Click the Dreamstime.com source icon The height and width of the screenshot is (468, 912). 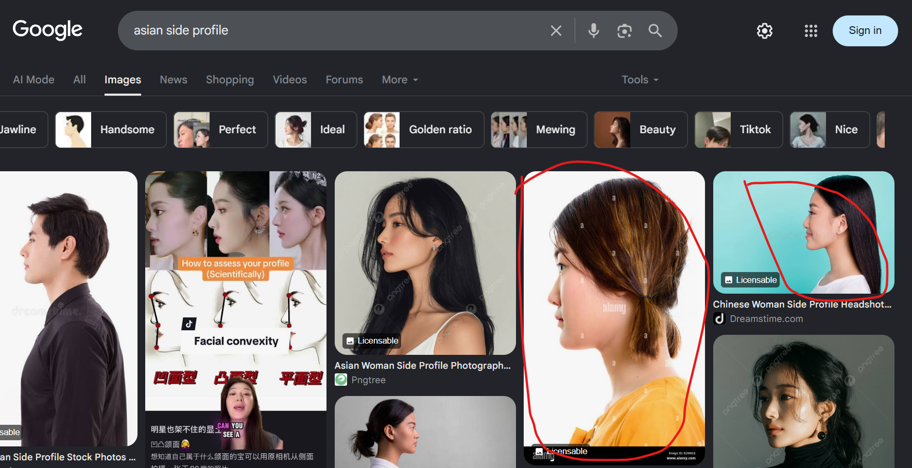[x=719, y=319]
